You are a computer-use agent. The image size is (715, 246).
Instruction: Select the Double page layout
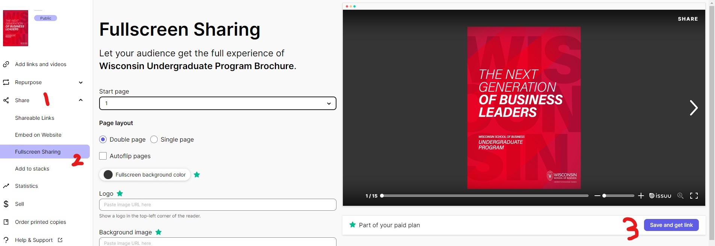tap(103, 139)
